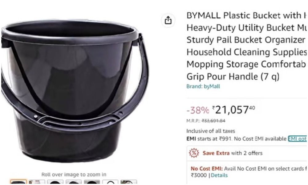Open the Brand: byMall link

tap(203, 86)
